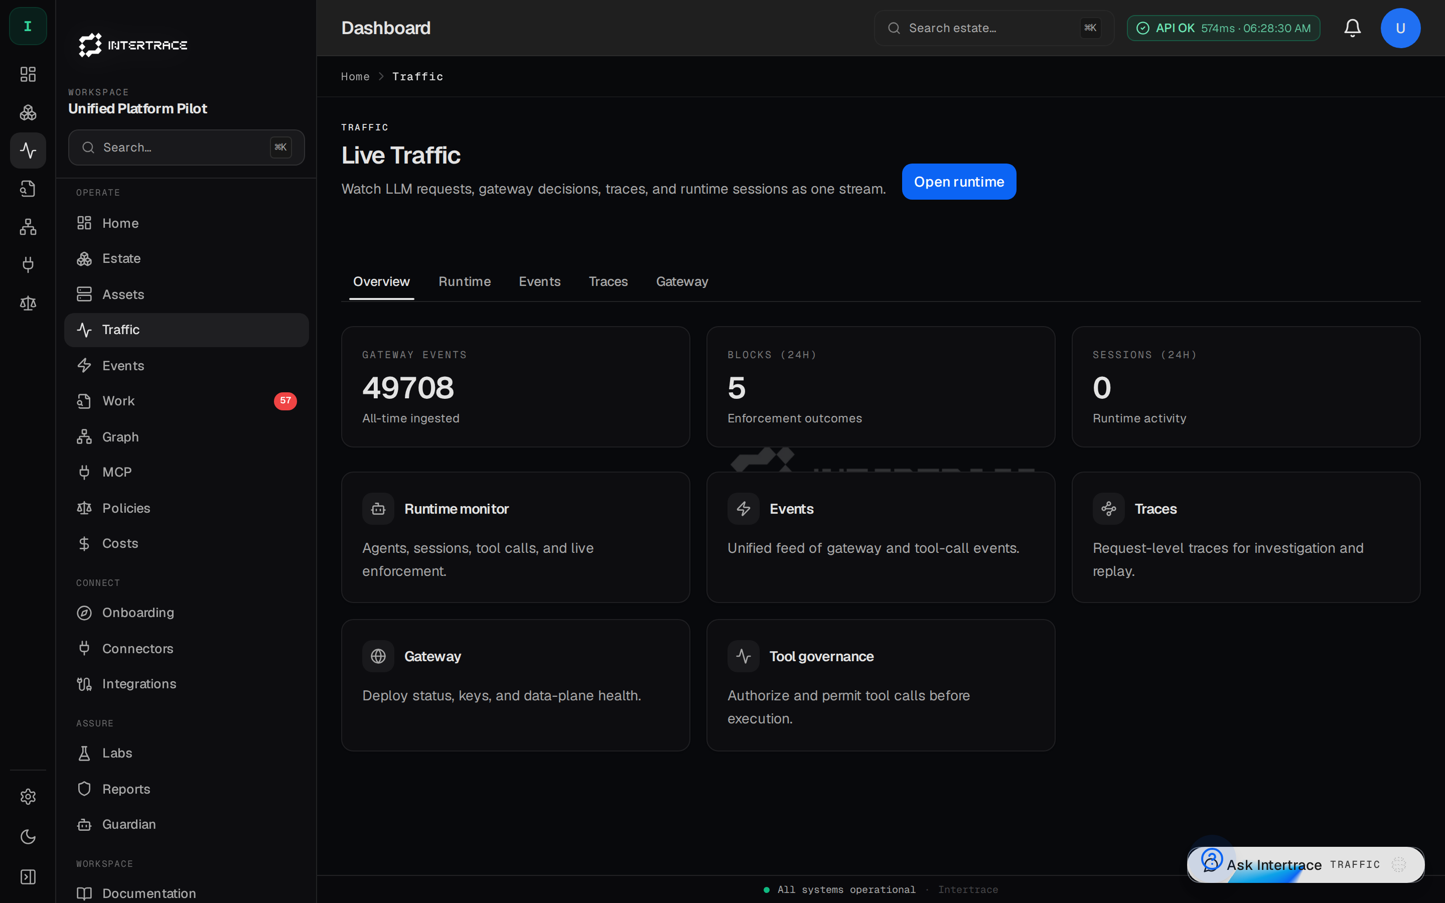Toggle dark mode moon icon
Viewport: 1445px width, 903px height.
pos(28,837)
